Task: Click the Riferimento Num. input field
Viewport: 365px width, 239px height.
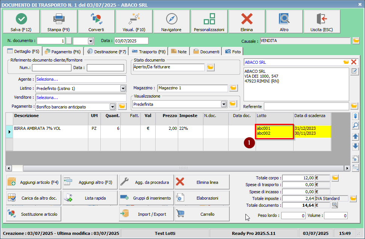Action: [x=51, y=68]
